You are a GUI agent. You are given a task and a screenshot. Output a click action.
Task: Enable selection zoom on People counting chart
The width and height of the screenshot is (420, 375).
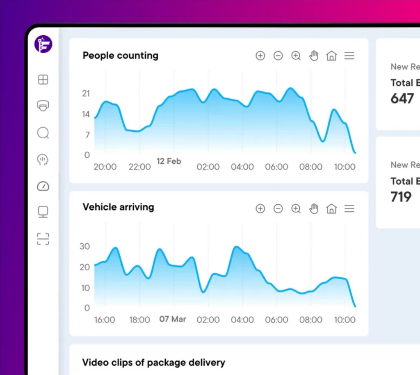click(x=296, y=56)
